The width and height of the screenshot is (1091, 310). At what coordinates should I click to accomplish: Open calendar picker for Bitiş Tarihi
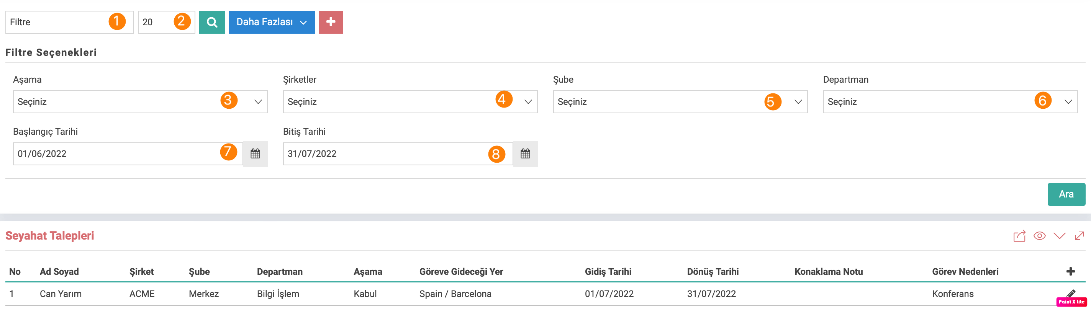[x=525, y=153]
